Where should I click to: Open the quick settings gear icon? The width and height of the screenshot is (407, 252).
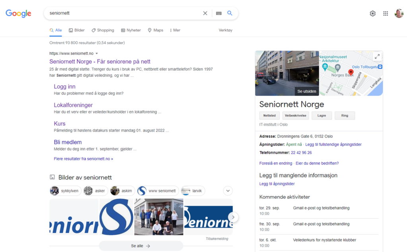coord(372,13)
